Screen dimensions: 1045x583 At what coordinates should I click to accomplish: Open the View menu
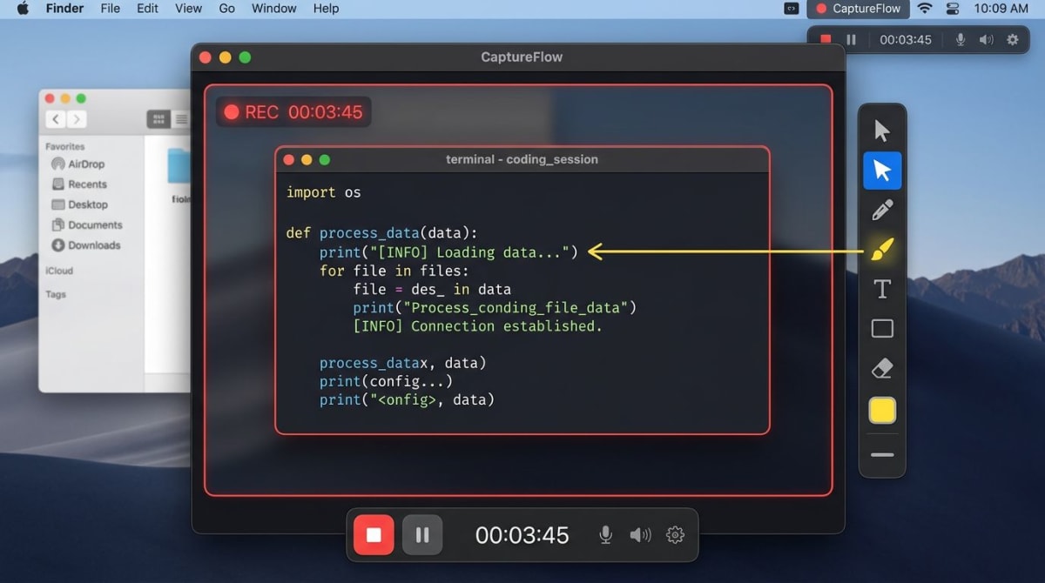coord(188,9)
